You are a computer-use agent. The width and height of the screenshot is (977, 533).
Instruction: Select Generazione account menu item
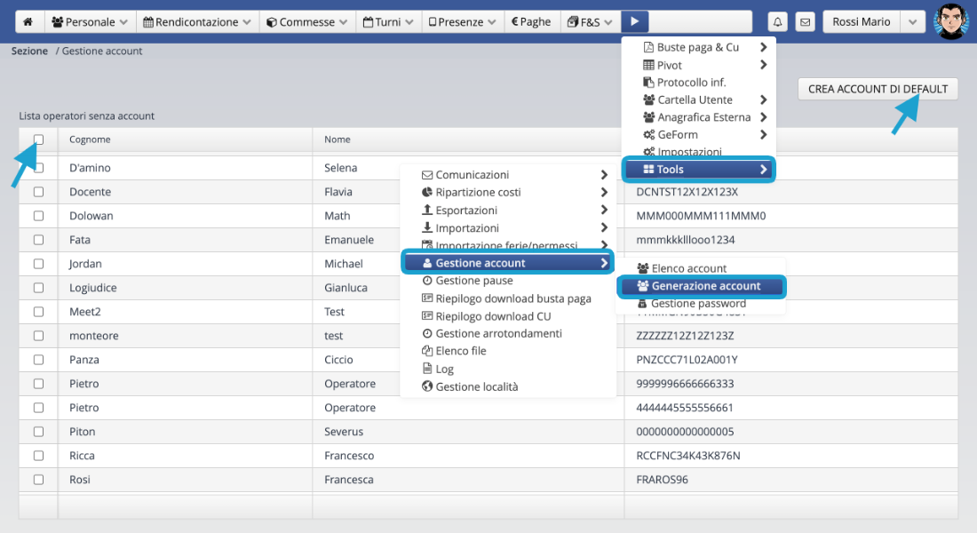tap(705, 286)
